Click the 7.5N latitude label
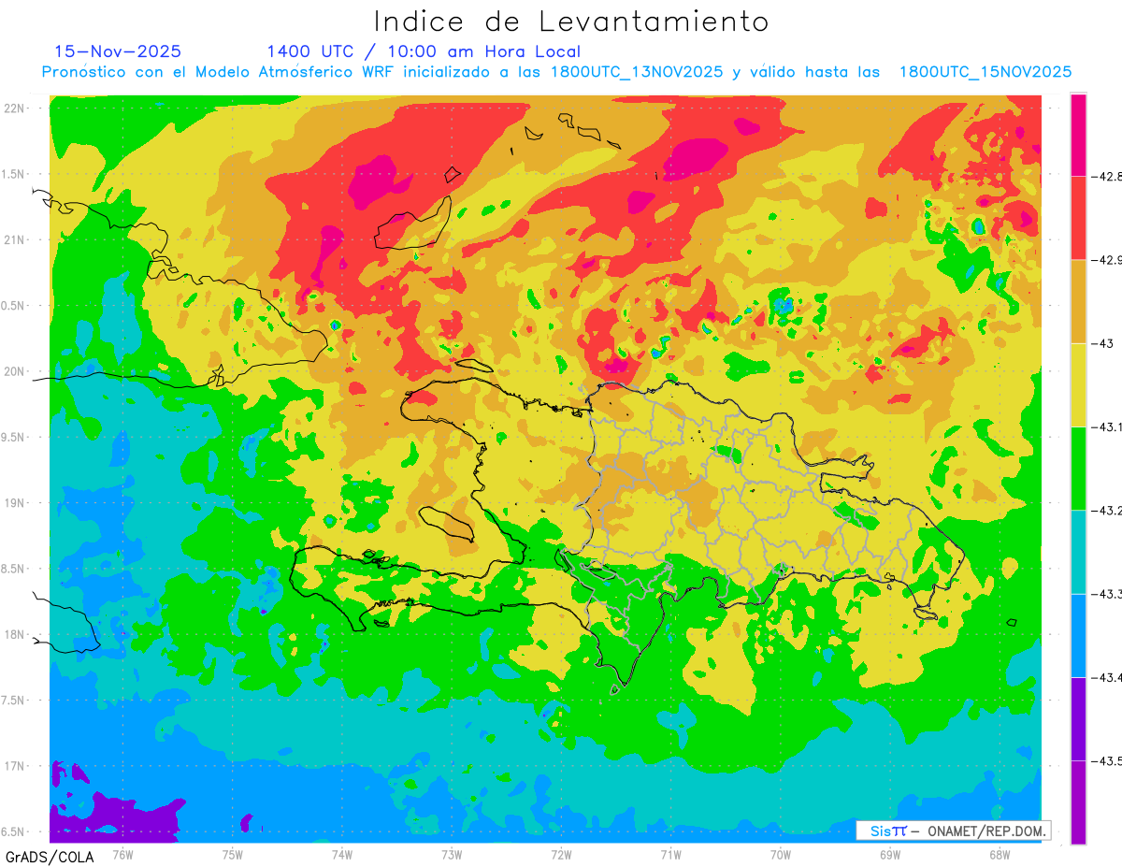Image resolution: width=1122 pixels, height=867 pixels. coord(14,701)
